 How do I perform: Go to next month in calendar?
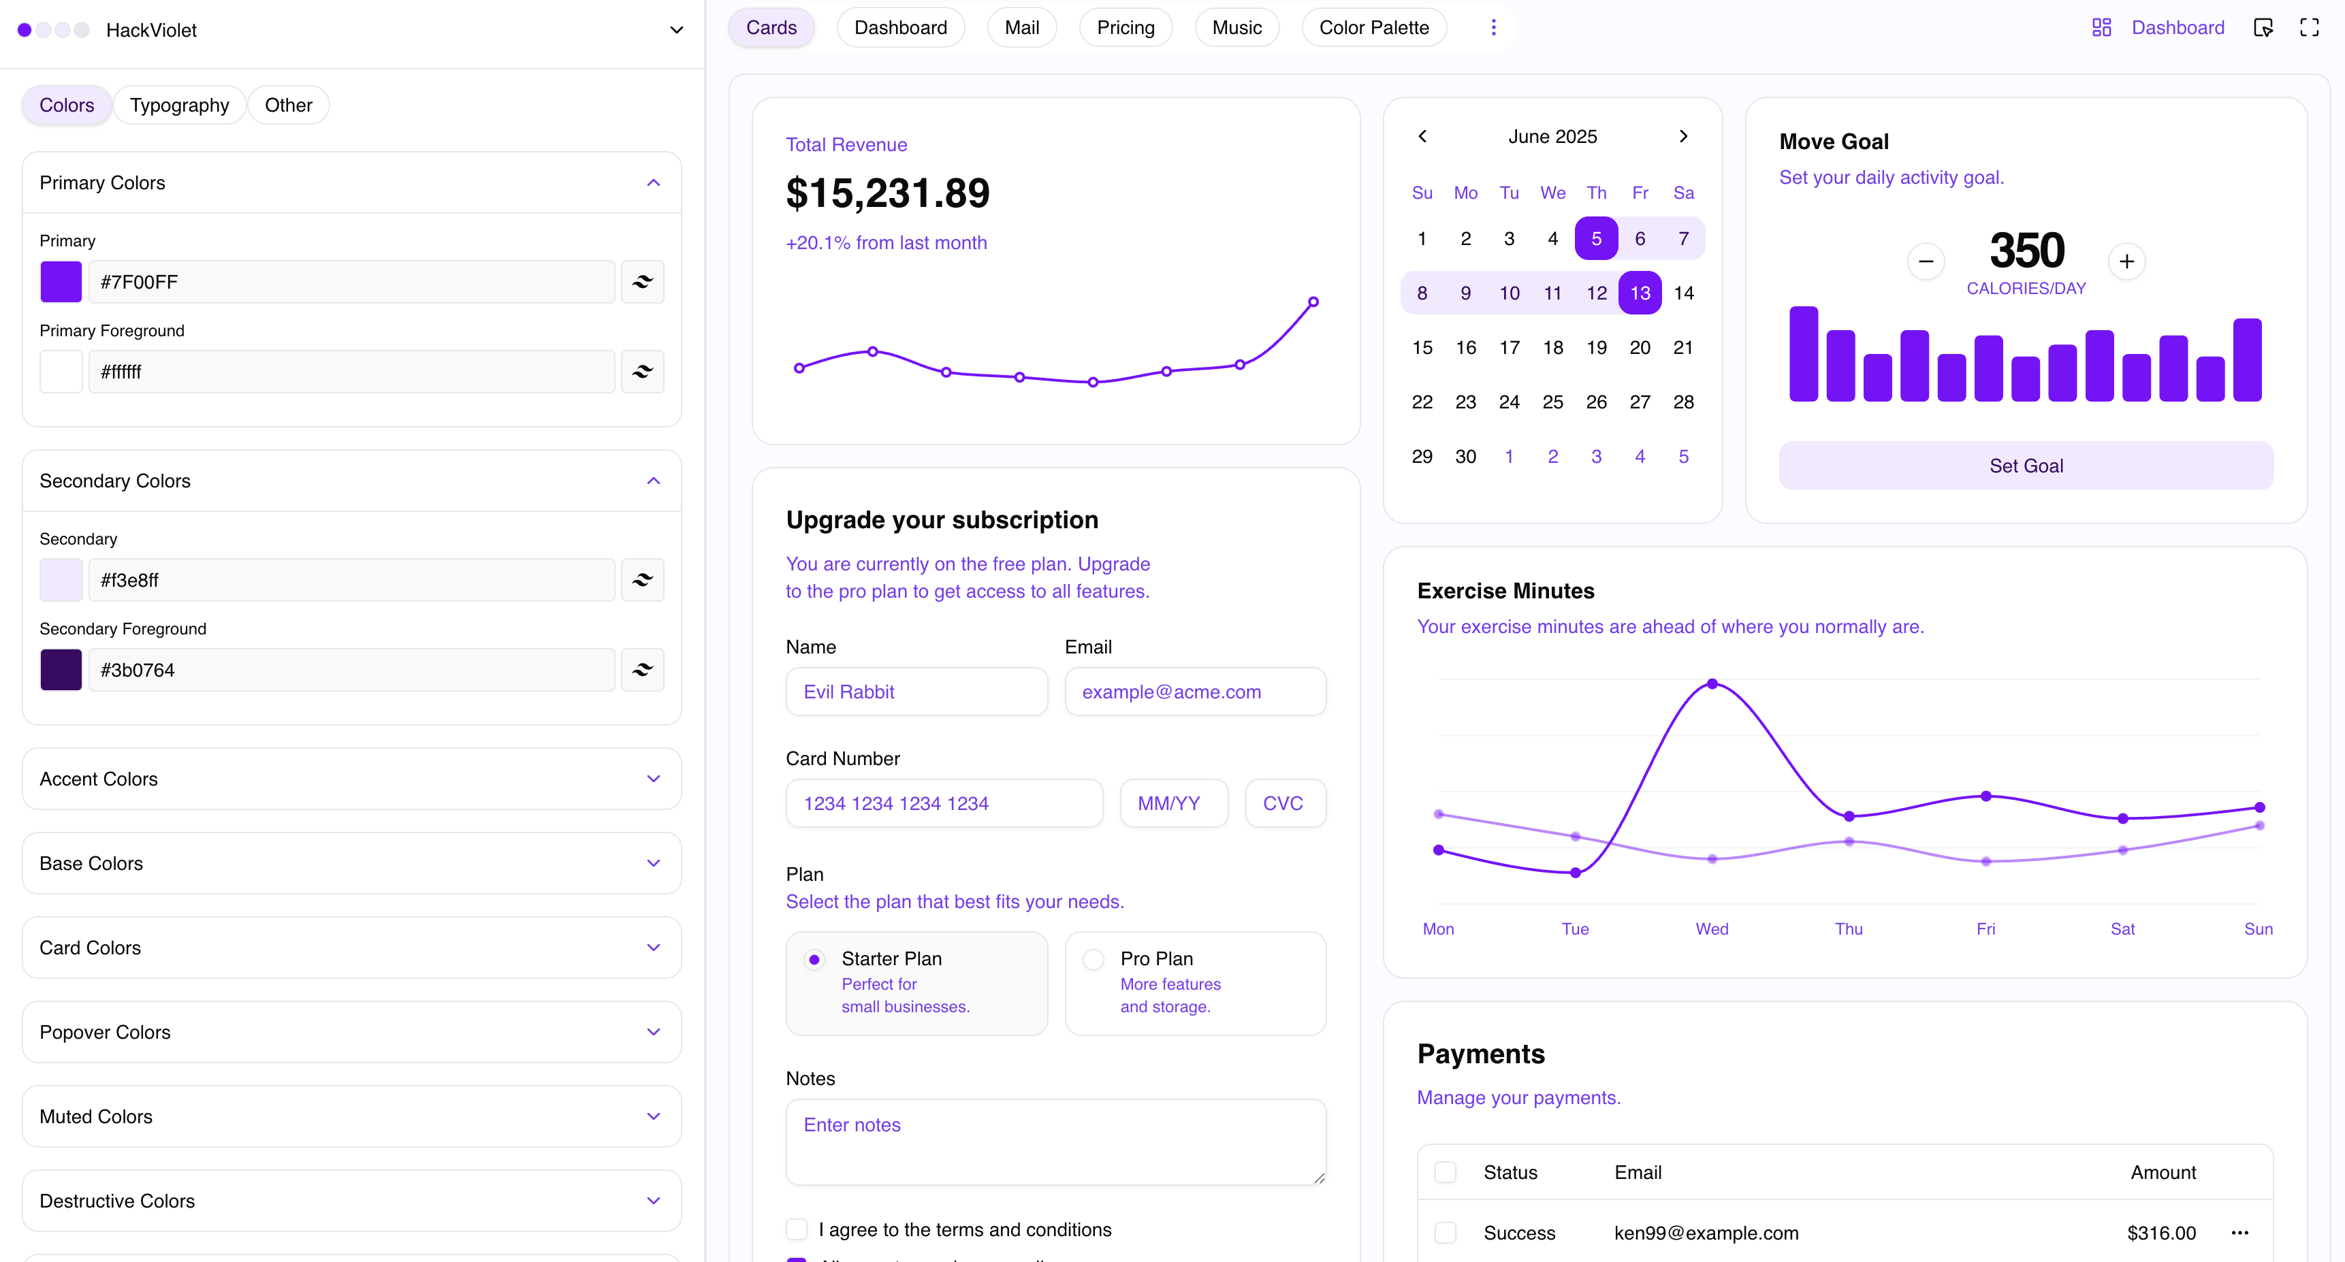1683,137
